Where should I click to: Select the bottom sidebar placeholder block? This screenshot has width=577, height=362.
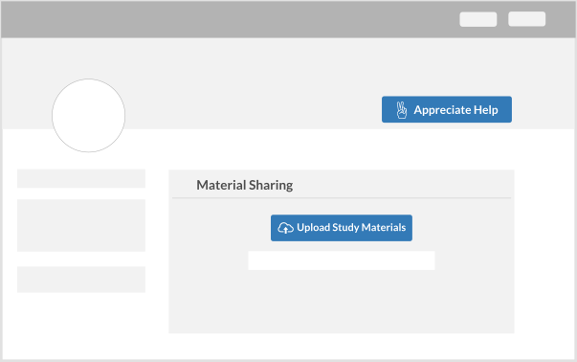[81, 280]
